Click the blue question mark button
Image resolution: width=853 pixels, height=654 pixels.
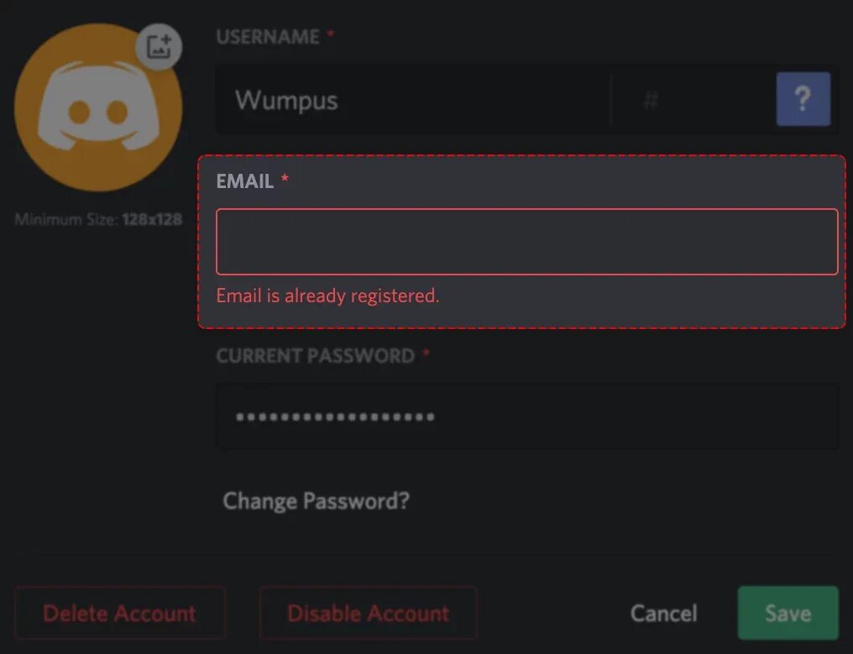803,99
